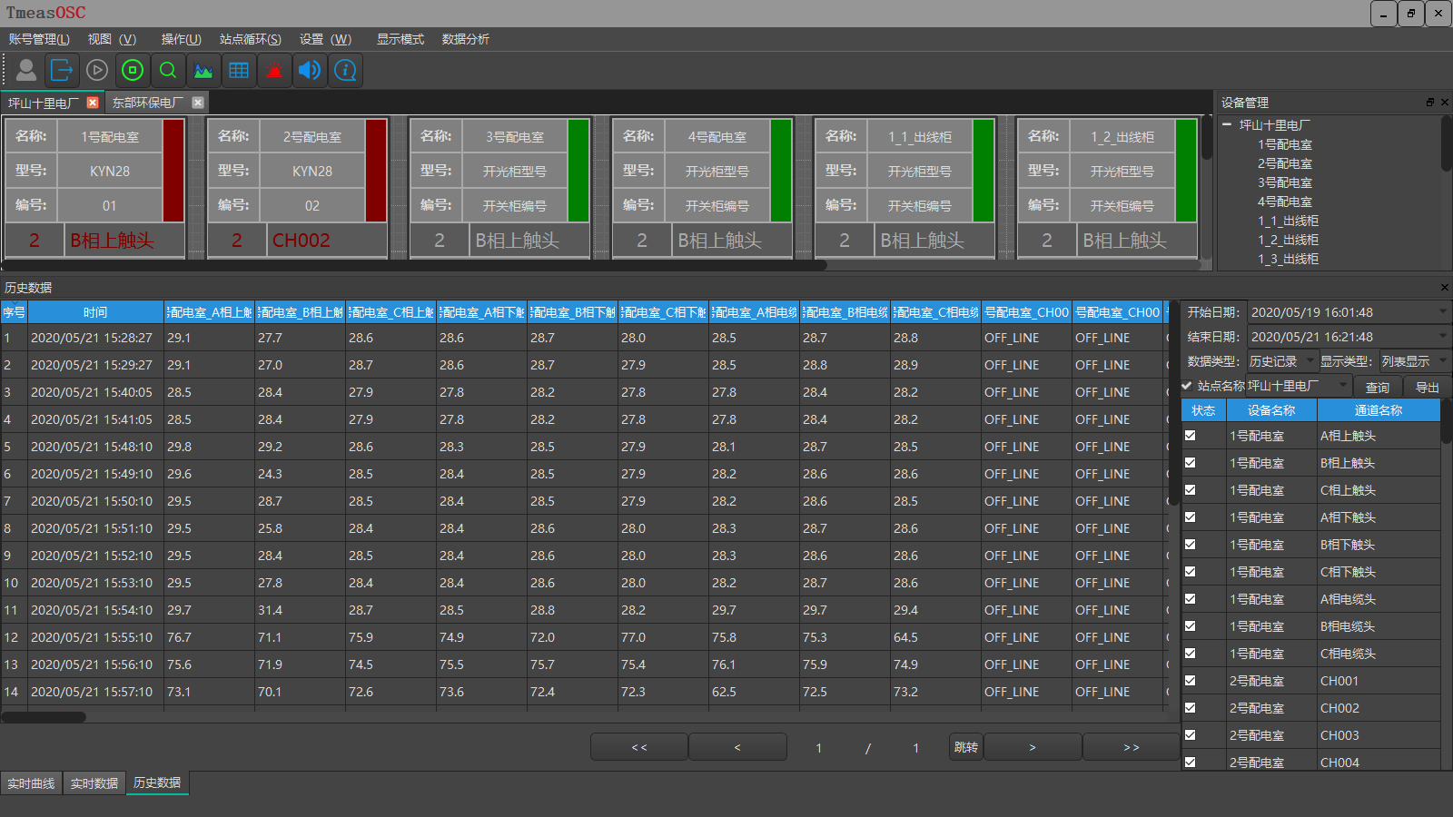The image size is (1453, 817).
Task: Select 3号配电室 in the device tree
Action: tap(1284, 182)
